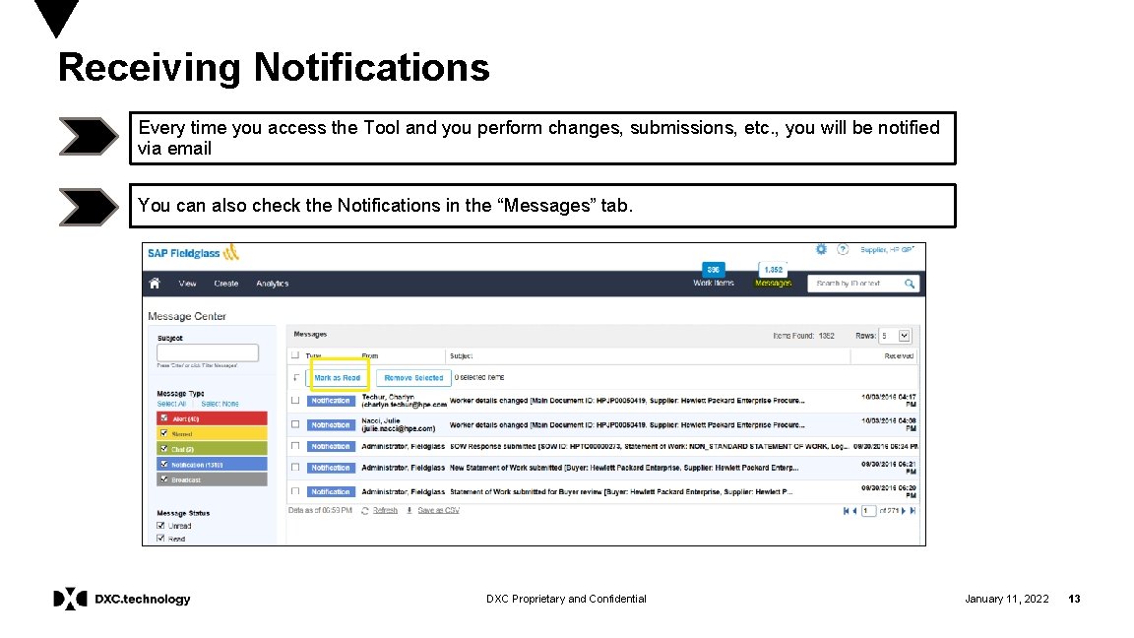Open the settings gear at top right
The height and width of the screenshot is (638, 1134).
[x=820, y=248]
